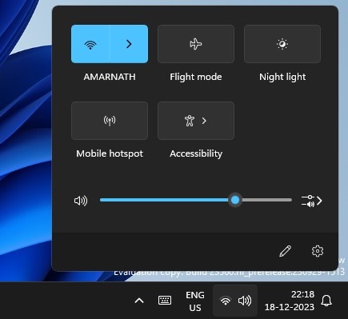
Task: Enable Mobile hotspot
Action: [110, 121]
